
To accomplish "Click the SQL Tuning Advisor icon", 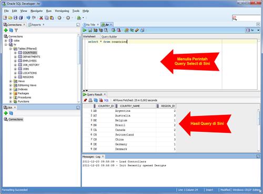I will click(106, 30).
